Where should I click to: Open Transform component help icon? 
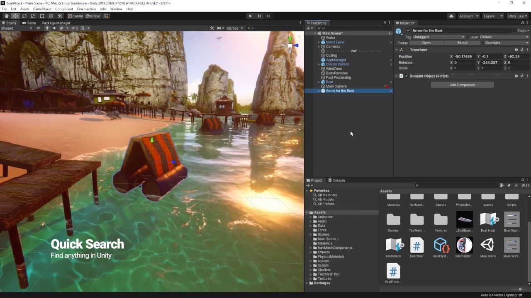click(x=516, y=50)
